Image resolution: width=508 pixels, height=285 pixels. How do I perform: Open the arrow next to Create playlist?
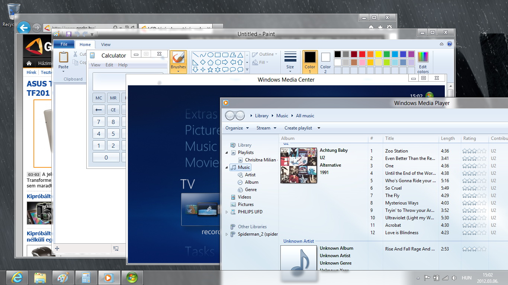click(319, 128)
